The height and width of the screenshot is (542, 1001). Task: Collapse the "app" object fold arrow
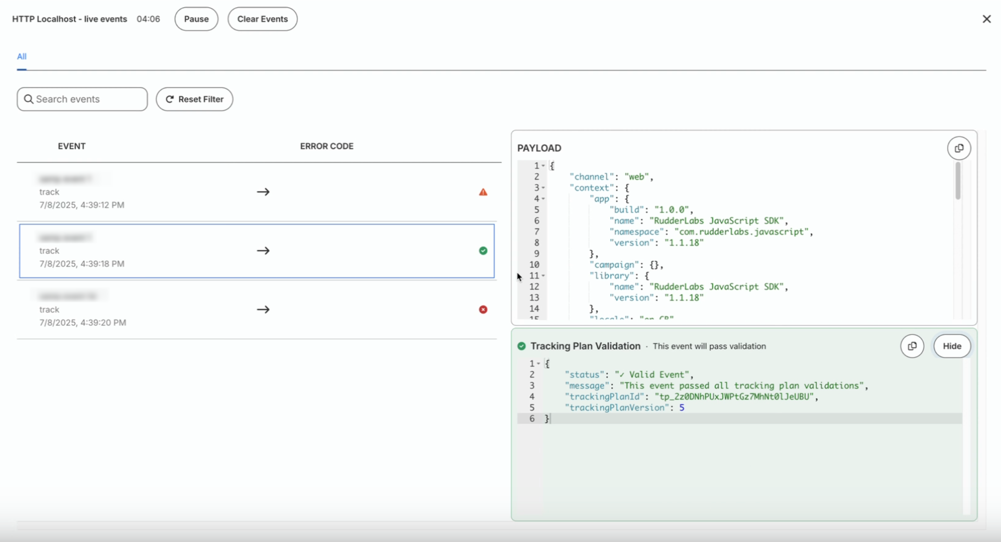[x=543, y=199]
